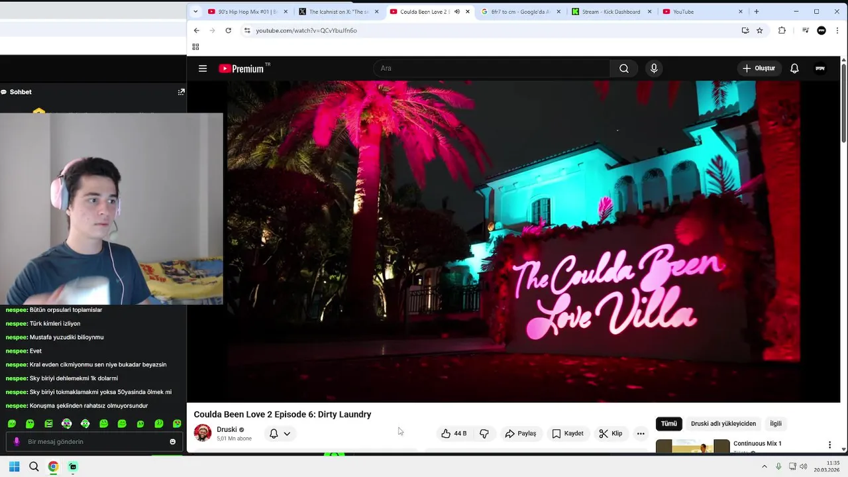
Task: Click the Klip clip button
Action: pos(611,433)
